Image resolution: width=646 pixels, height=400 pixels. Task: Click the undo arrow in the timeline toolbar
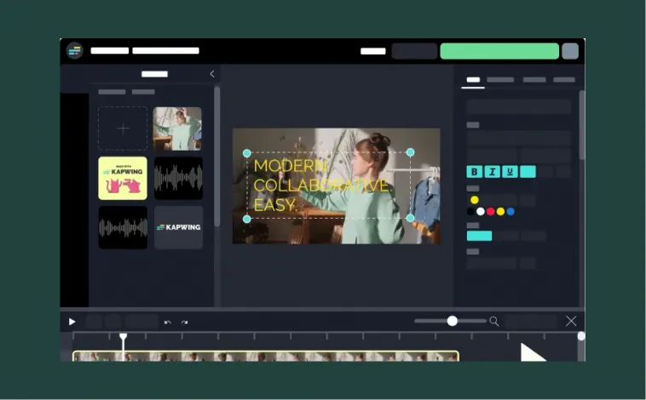click(x=168, y=322)
